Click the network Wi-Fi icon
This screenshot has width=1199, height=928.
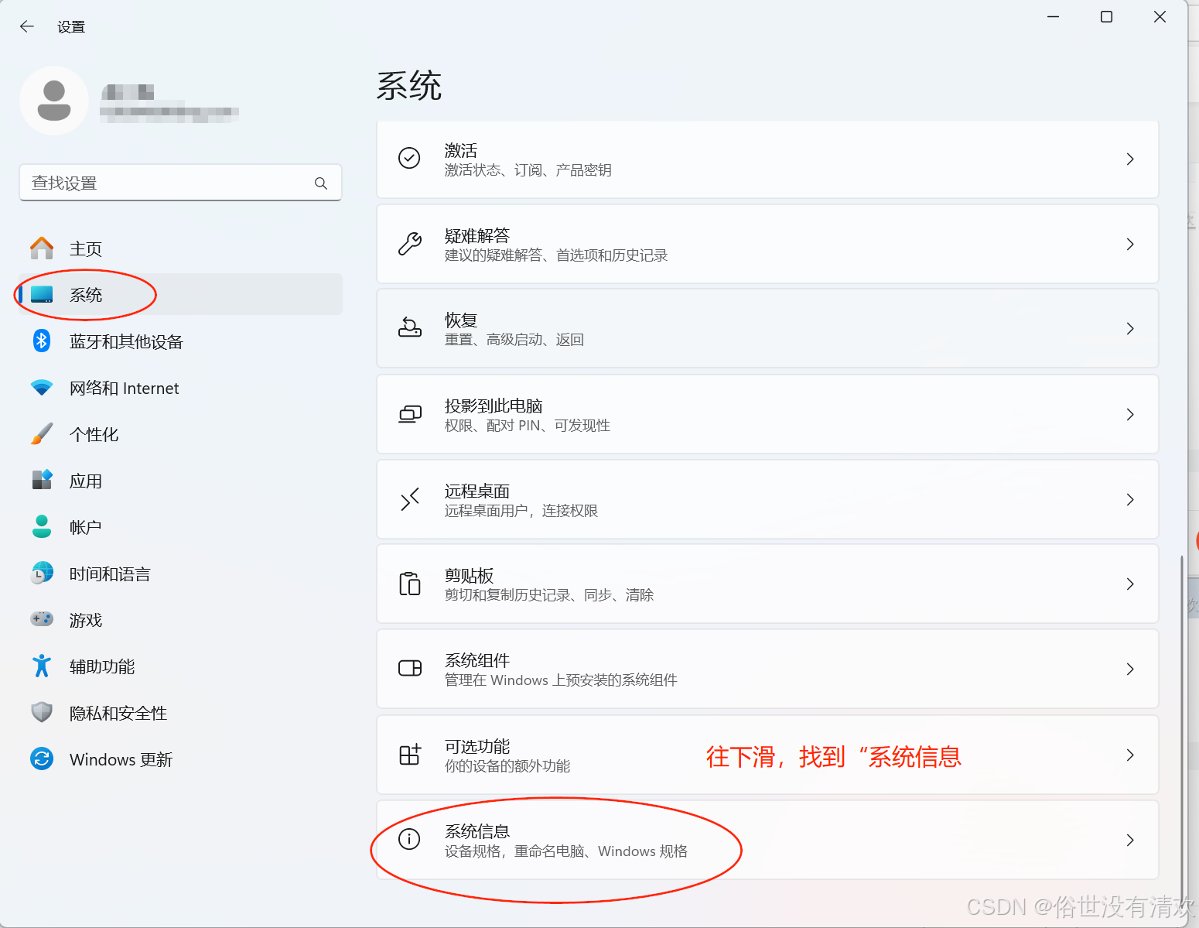(42, 388)
